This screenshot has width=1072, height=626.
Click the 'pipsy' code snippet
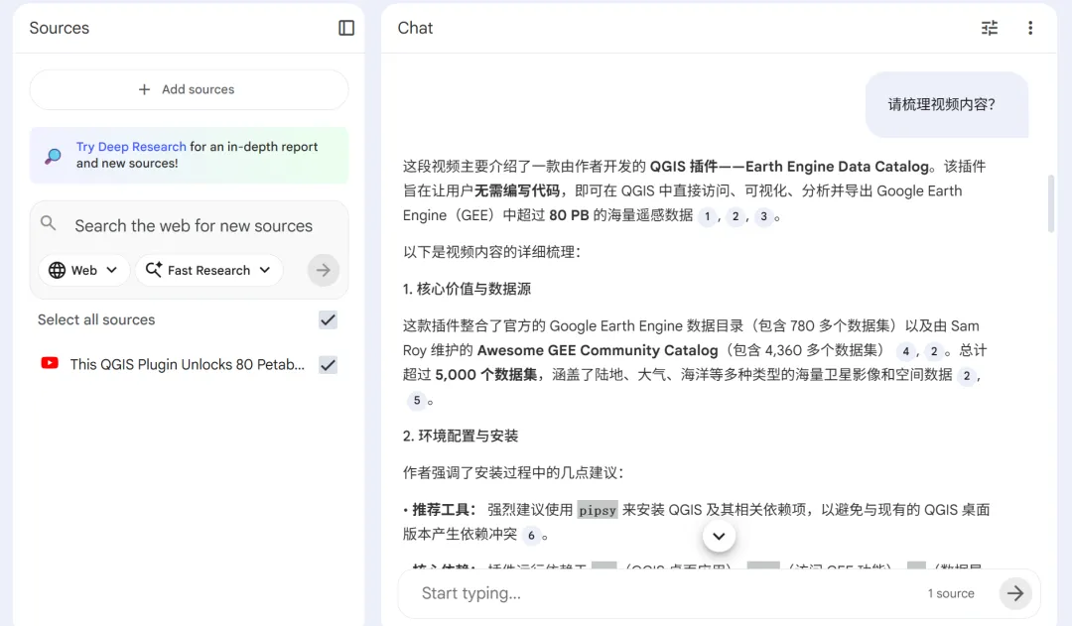pos(598,510)
